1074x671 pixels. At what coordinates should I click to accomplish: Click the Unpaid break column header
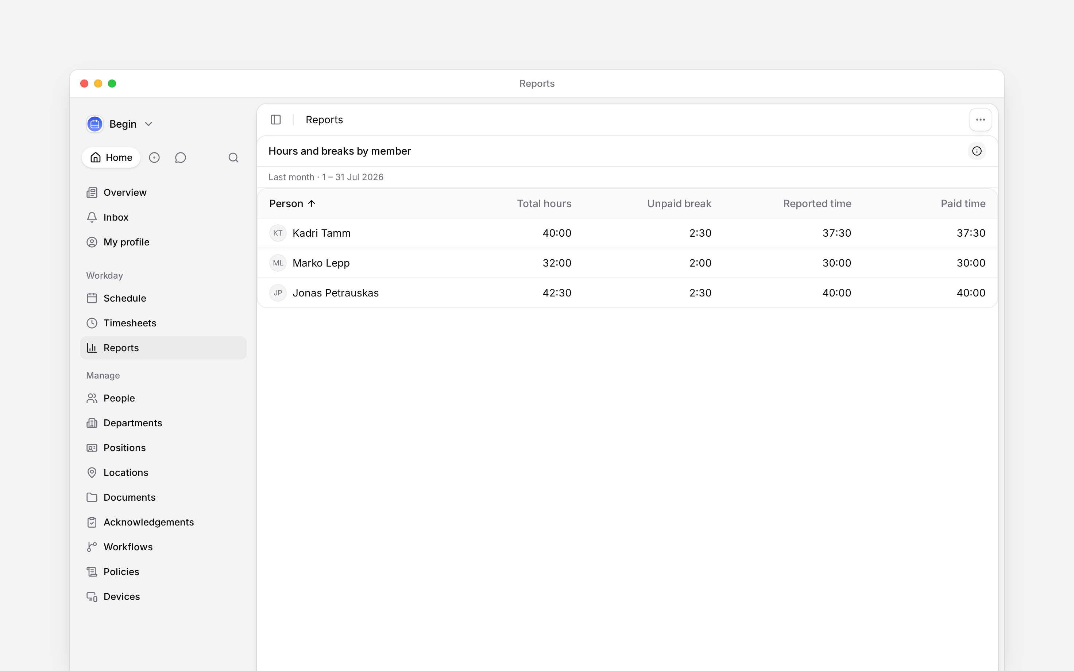679,204
